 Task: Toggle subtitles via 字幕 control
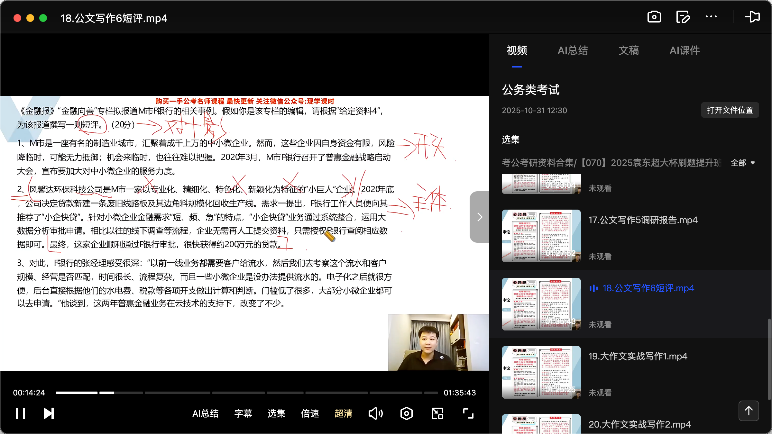pos(243,413)
